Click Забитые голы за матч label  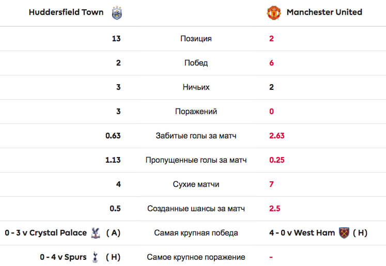pos(196,136)
